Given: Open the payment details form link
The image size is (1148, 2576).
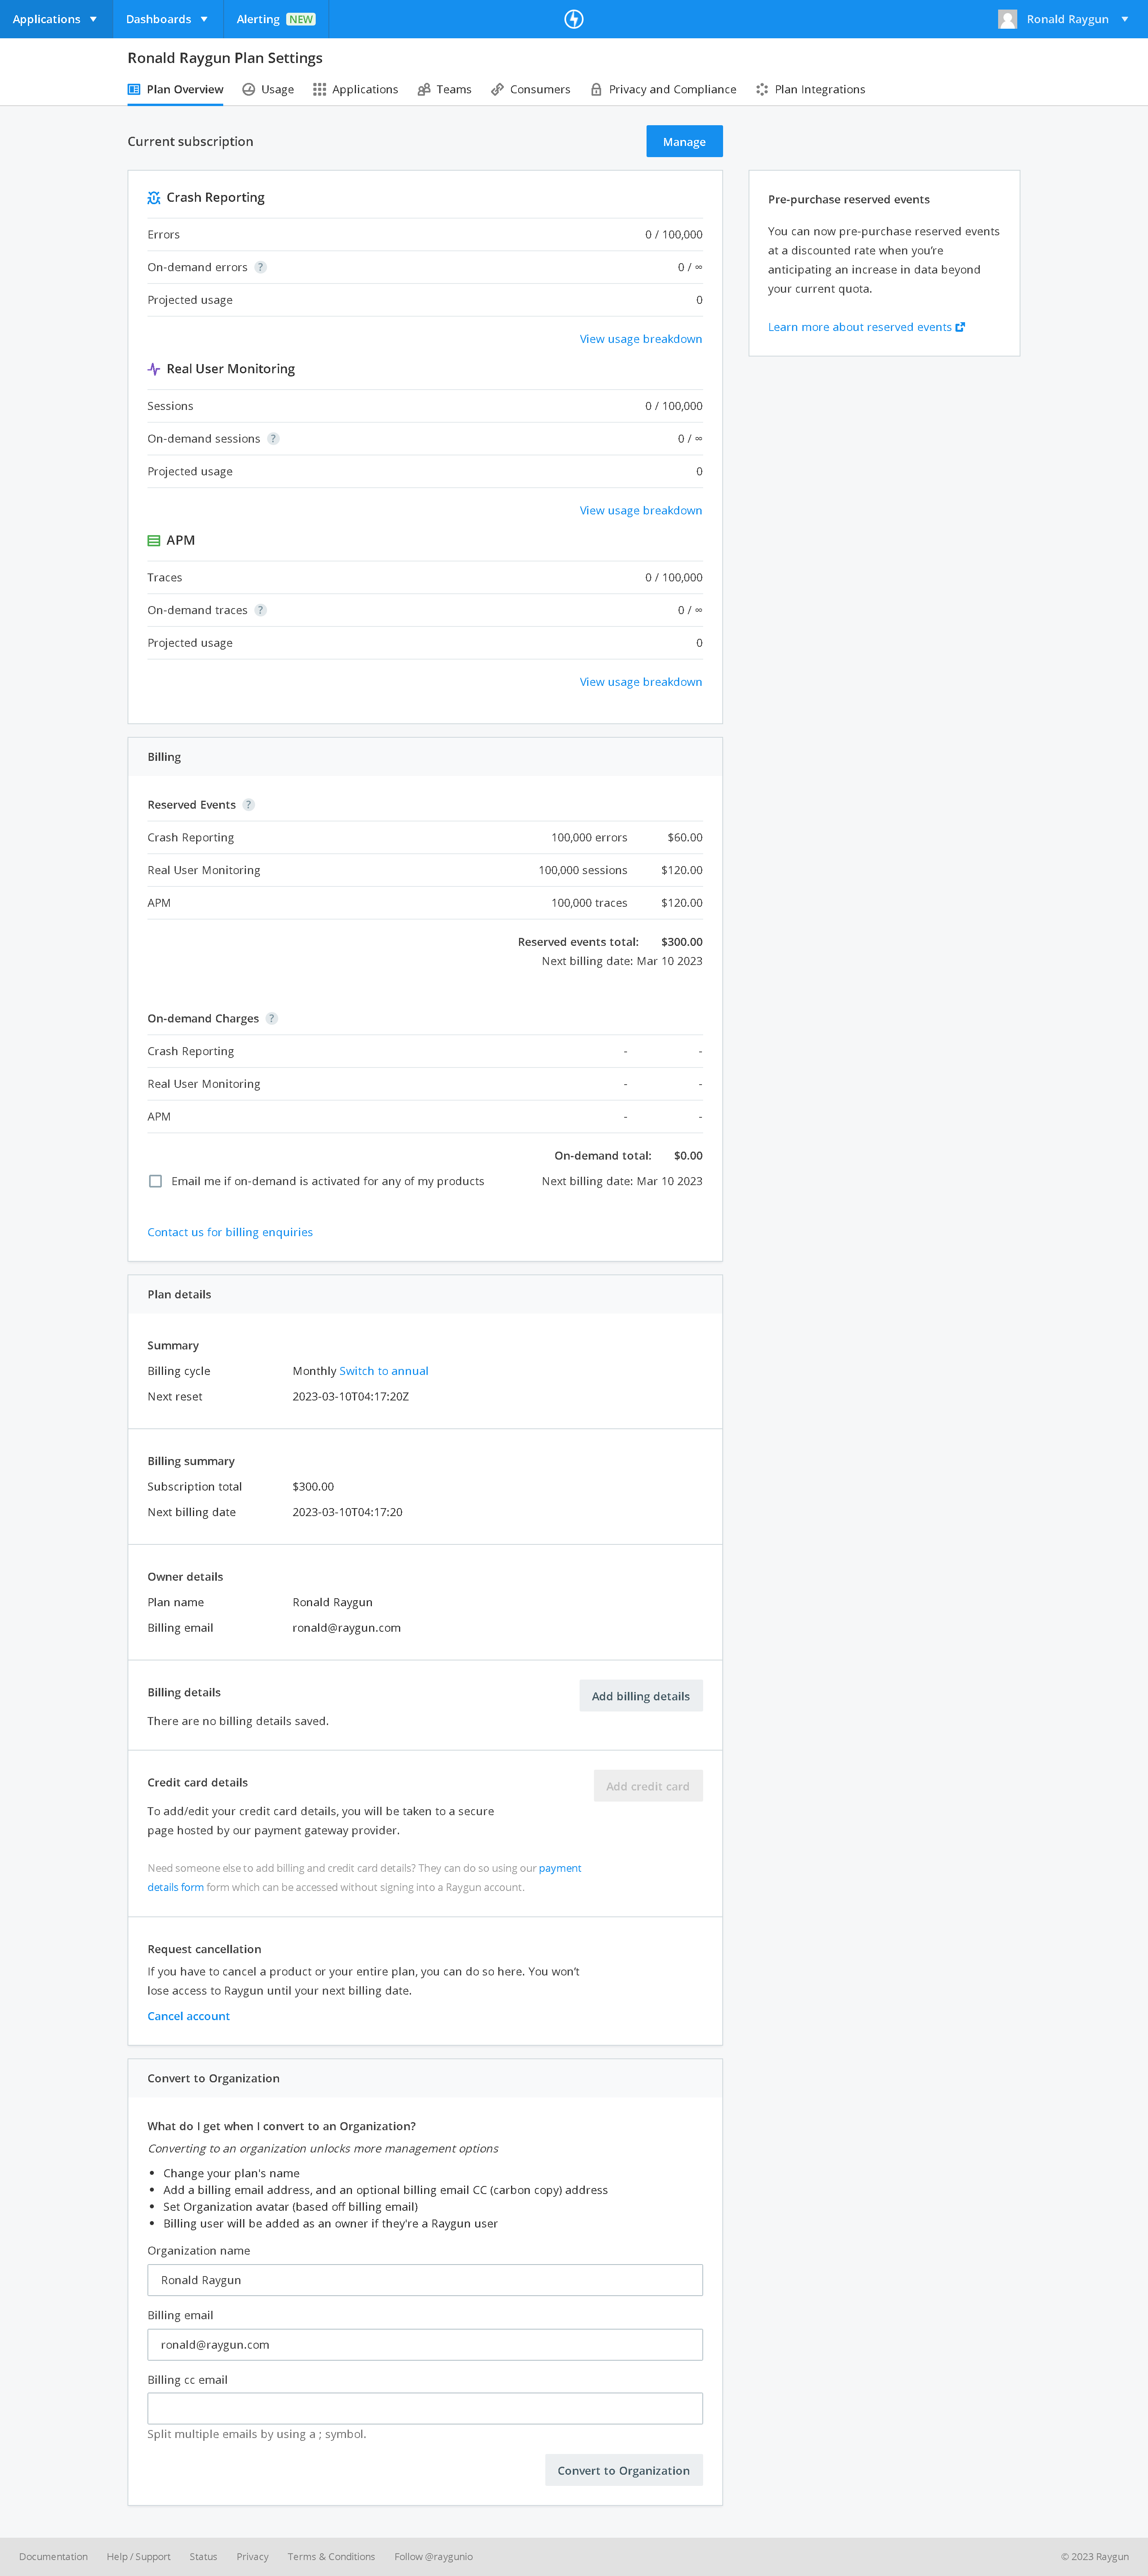Looking at the screenshot, I should tap(560, 1869).
